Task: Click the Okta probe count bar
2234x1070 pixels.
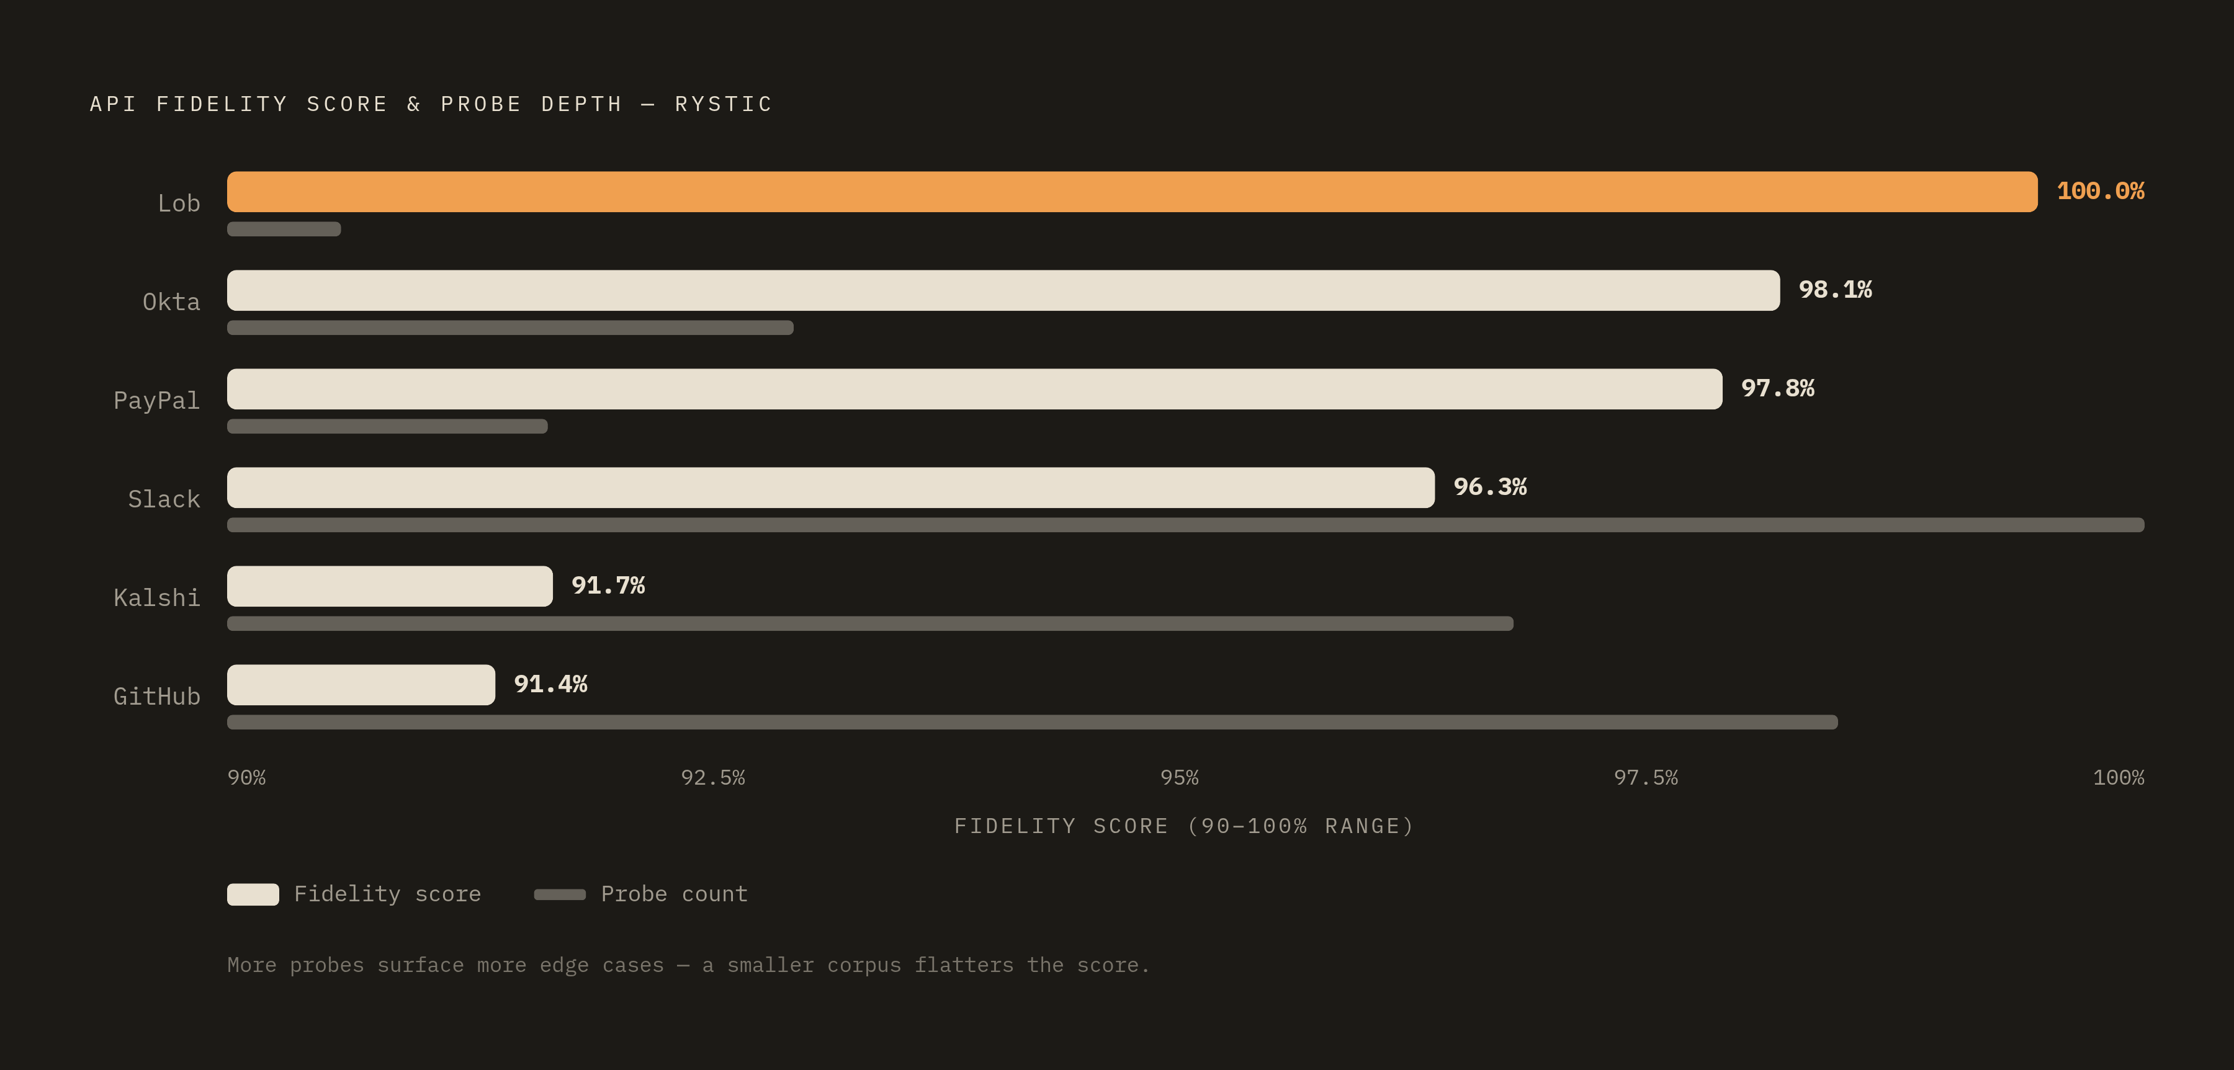Action: click(510, 328)
